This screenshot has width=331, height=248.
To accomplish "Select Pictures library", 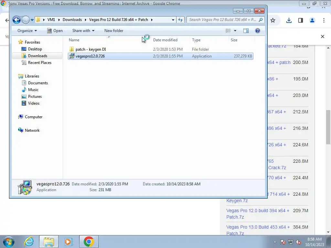I will point(35,96).
